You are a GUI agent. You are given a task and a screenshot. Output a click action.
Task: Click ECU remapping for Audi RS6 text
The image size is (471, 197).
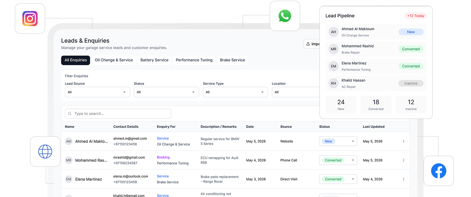220,160
